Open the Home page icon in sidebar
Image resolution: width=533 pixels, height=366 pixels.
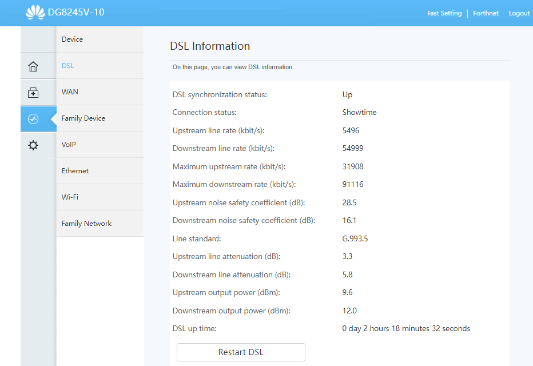(33, 66)
